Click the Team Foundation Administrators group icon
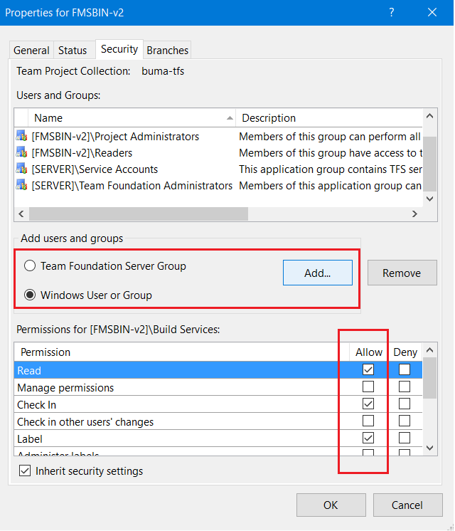The height and width of the screenshot is (531, 455). (x=22, y=186)
